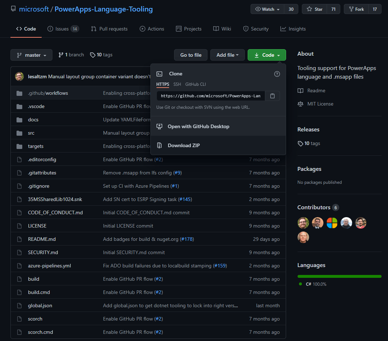Click the file icon next to azure-pipelines.yml

point(19,266)
